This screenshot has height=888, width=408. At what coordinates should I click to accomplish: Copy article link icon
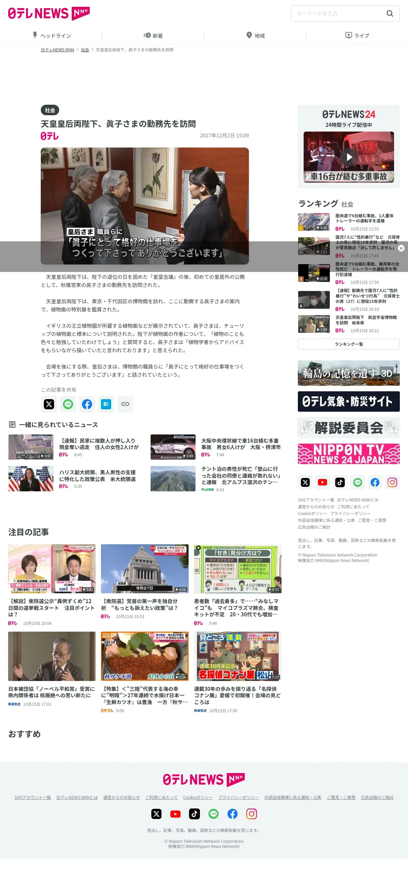[125, 404]
